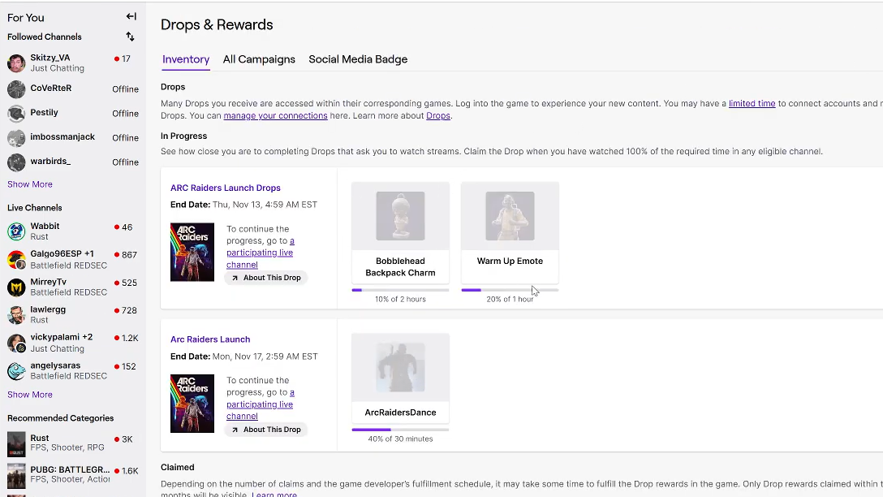Screen dimensions: 883x497
Task: Open the Drops learn more link
Action: (x=438, y=115)
